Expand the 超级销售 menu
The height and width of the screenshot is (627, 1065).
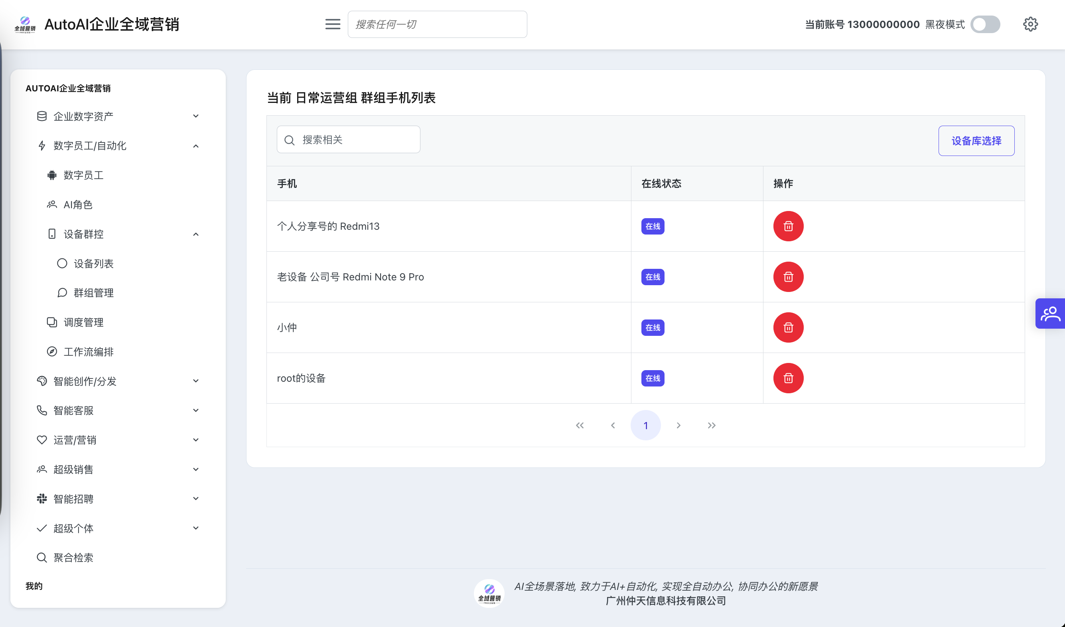click(x=118, y=469)
